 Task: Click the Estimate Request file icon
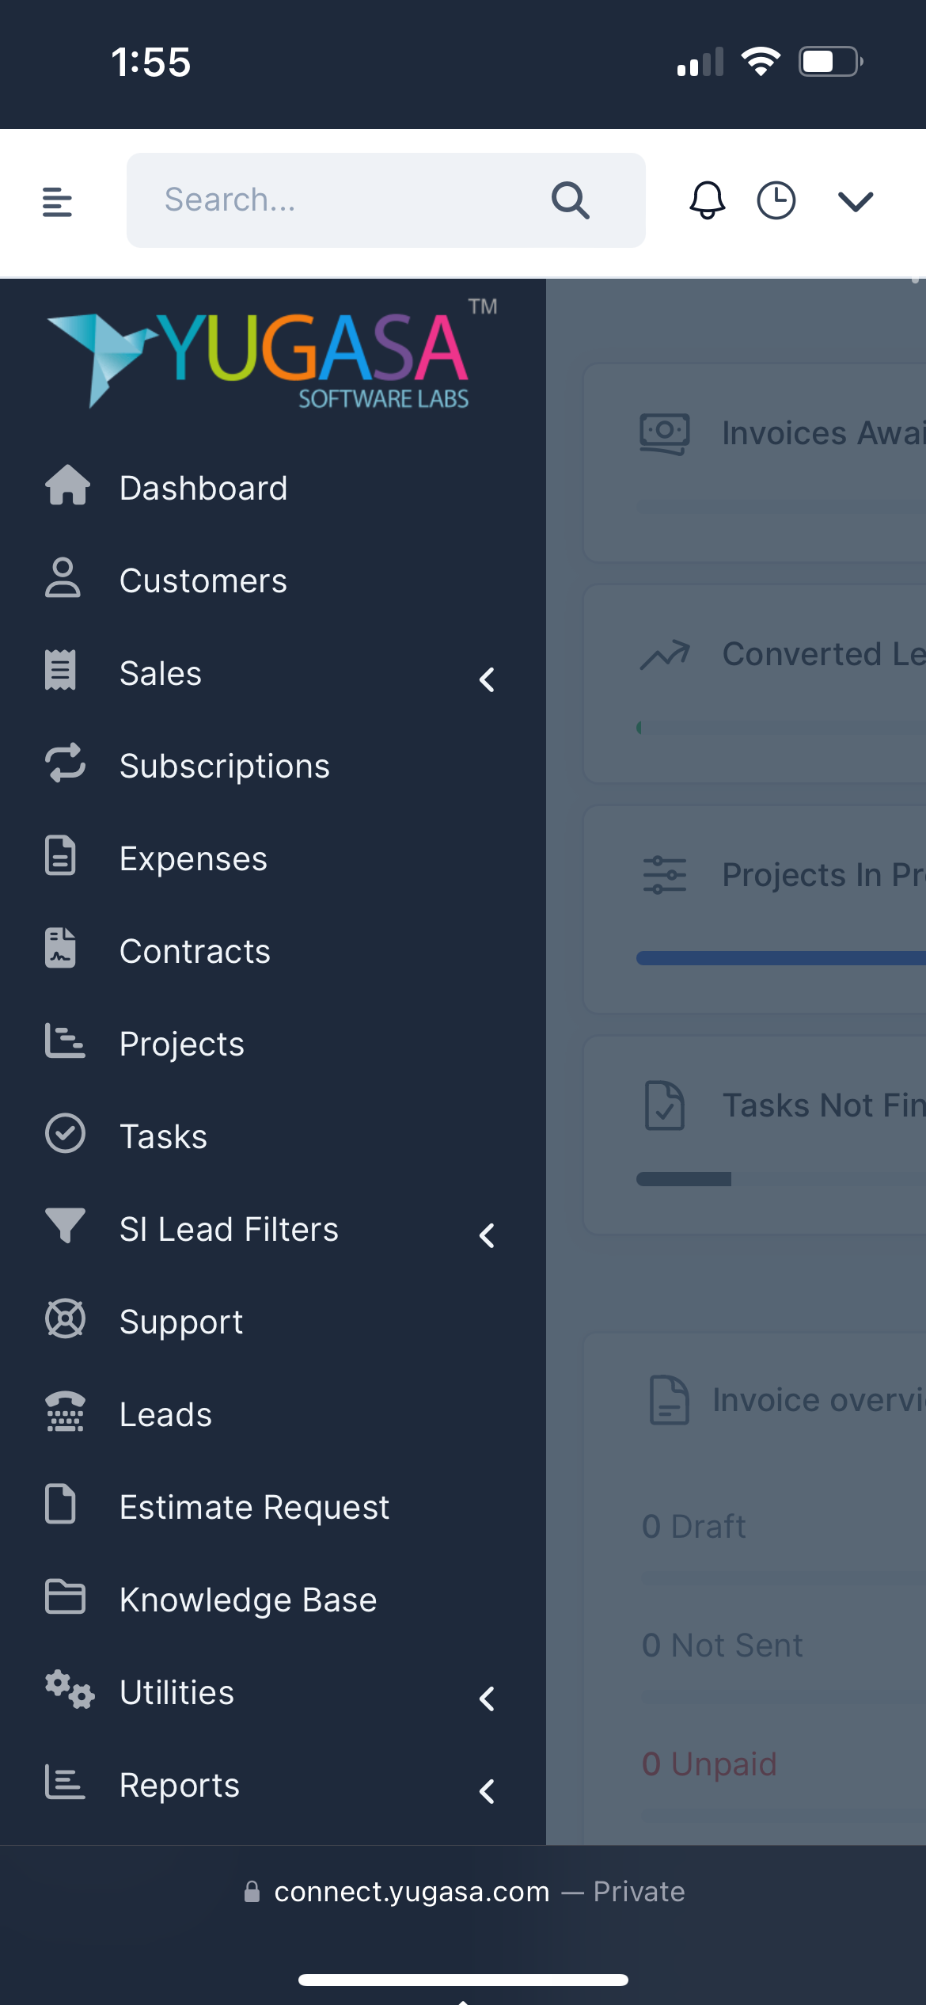[60, 1504]
